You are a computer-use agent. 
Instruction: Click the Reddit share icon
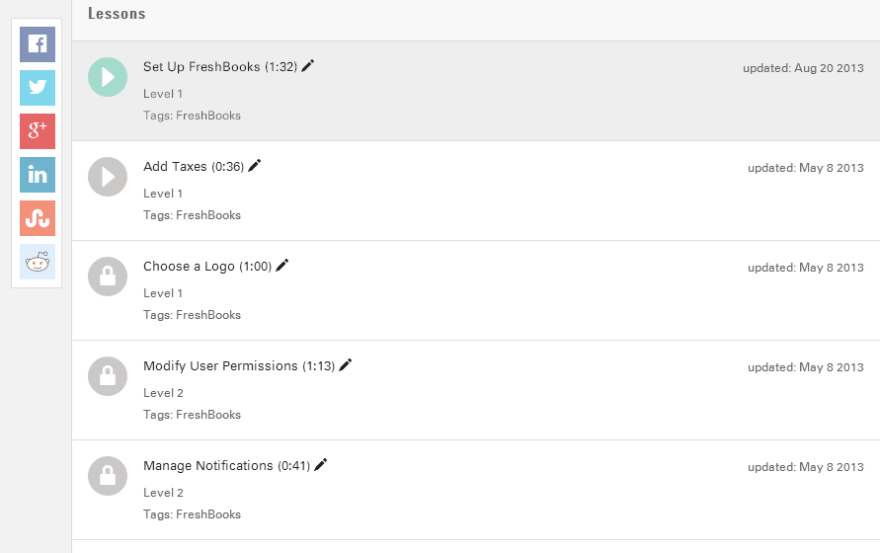pos(38,262)
